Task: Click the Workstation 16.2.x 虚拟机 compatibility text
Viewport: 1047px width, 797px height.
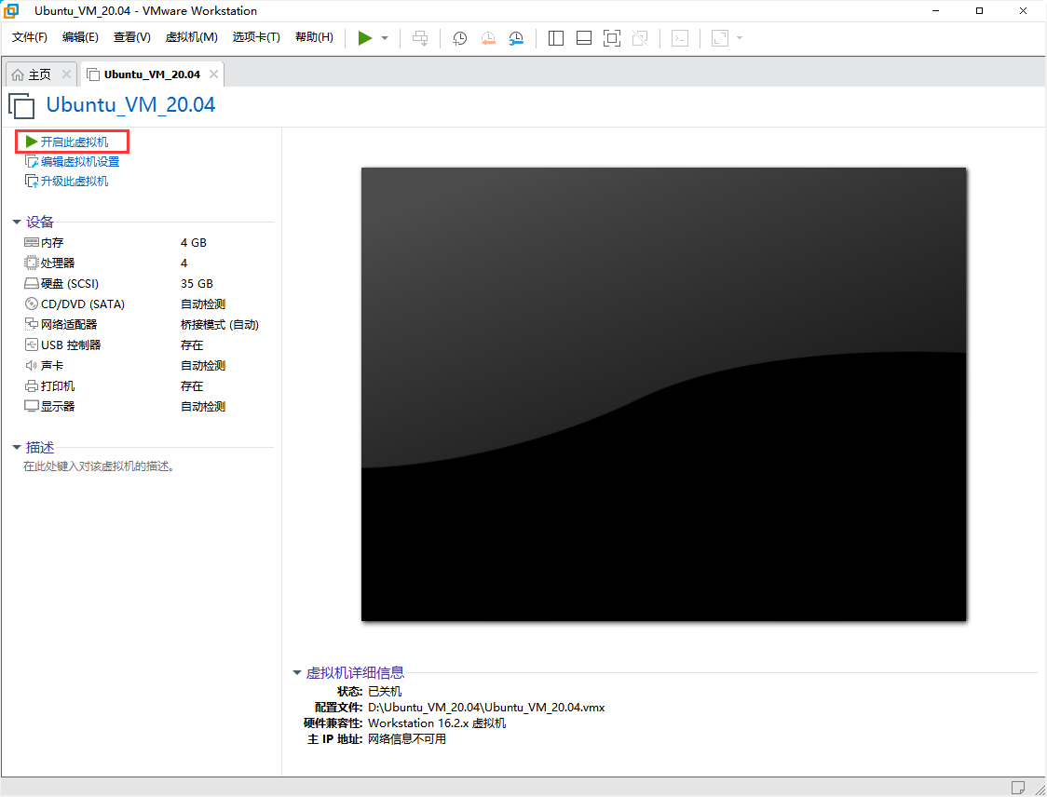Action: point(437,723)
